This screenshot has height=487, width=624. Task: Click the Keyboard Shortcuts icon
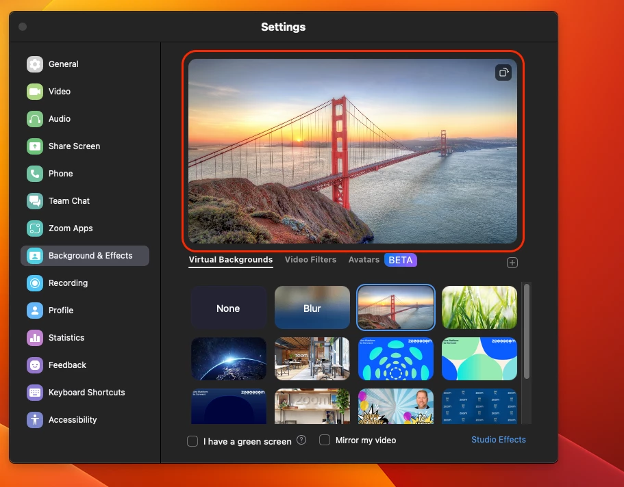point(35,393)
